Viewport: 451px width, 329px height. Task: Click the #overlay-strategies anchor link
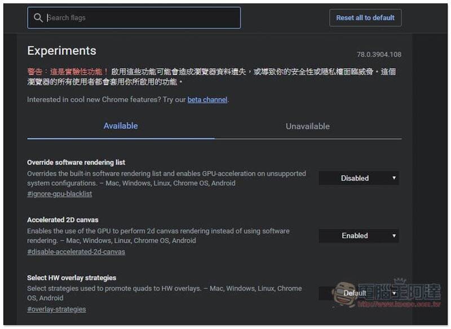tap(56, 309)
